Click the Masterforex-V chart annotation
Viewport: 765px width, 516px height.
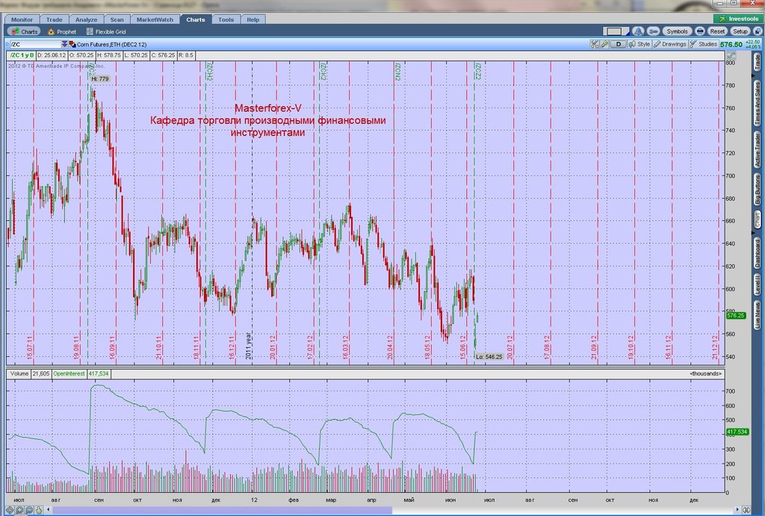tap(268, 108)
